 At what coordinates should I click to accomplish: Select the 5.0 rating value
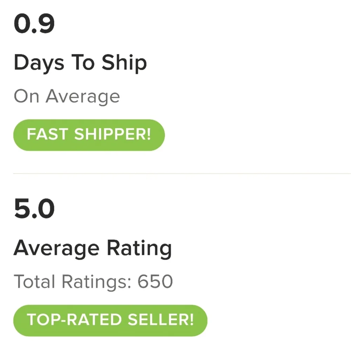[34, 209]
